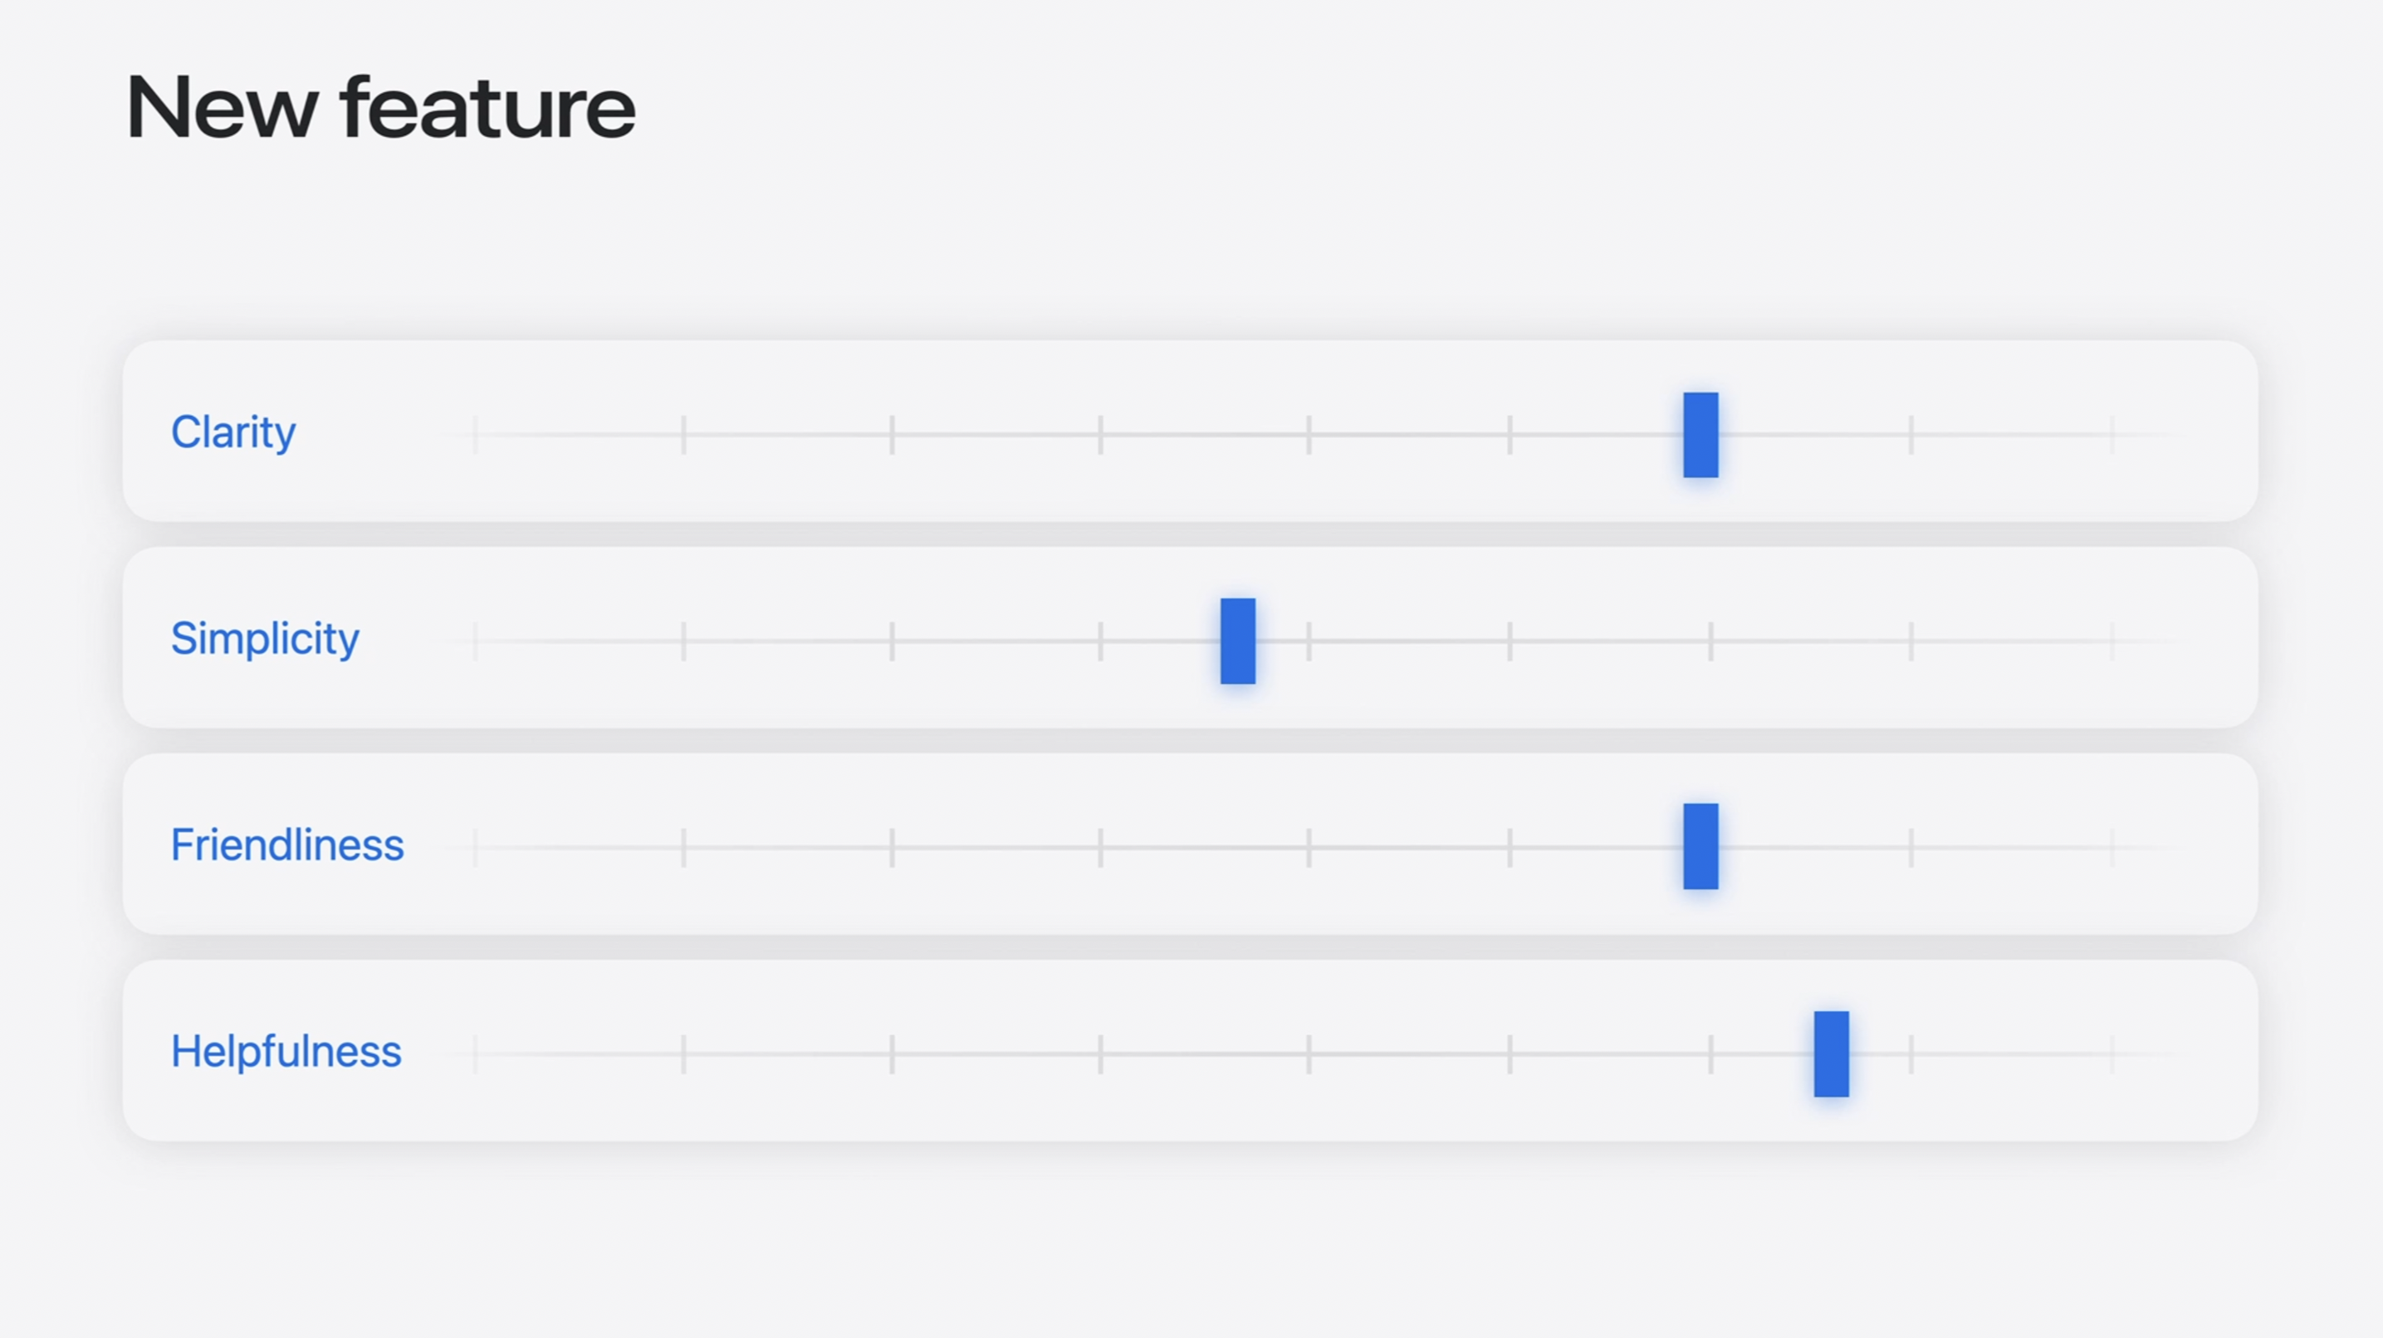Set Simplicity to its rightmost tick mark
The width and height of the screenshot is (2383, 1338).
pos(2112,641)
